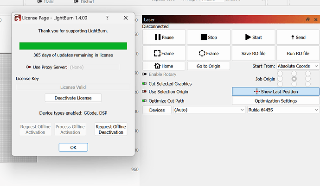
Task: Save RD file
Action: [x=254, y=53]
